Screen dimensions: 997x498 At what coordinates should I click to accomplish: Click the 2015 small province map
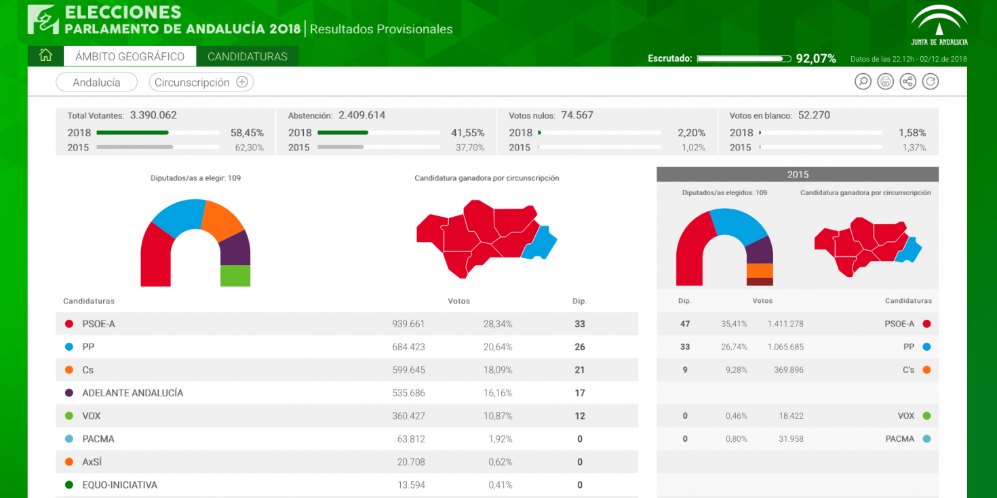(867, 245)
